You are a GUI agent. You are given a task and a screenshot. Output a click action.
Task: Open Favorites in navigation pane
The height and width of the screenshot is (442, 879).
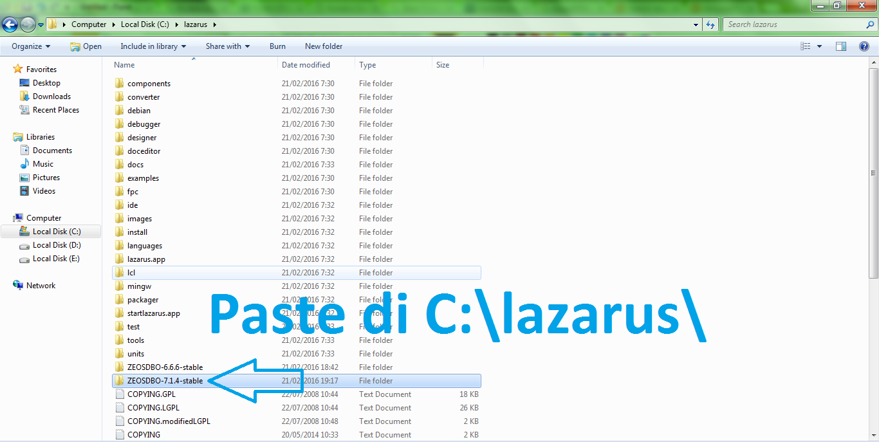click(41, 69)
